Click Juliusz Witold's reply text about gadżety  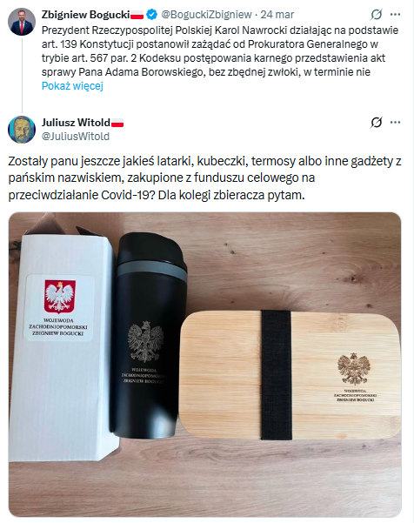coord(204,178)
